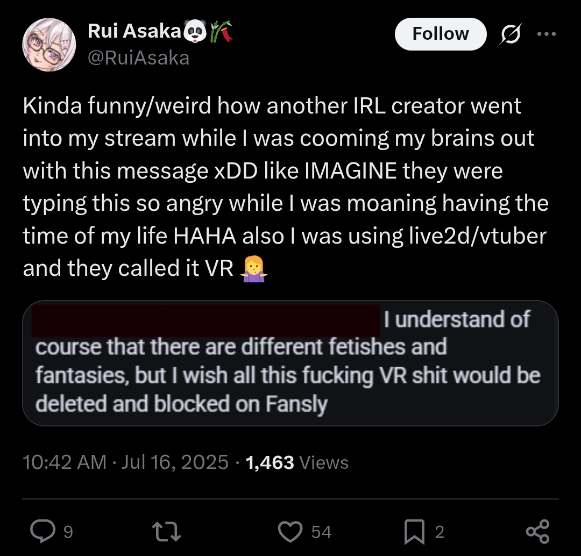
Task: Bookmark this post
Action: pos(415,531)
